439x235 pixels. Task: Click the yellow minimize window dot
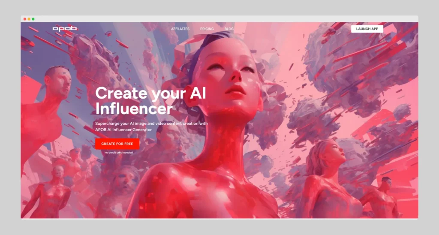click(29, 19)
